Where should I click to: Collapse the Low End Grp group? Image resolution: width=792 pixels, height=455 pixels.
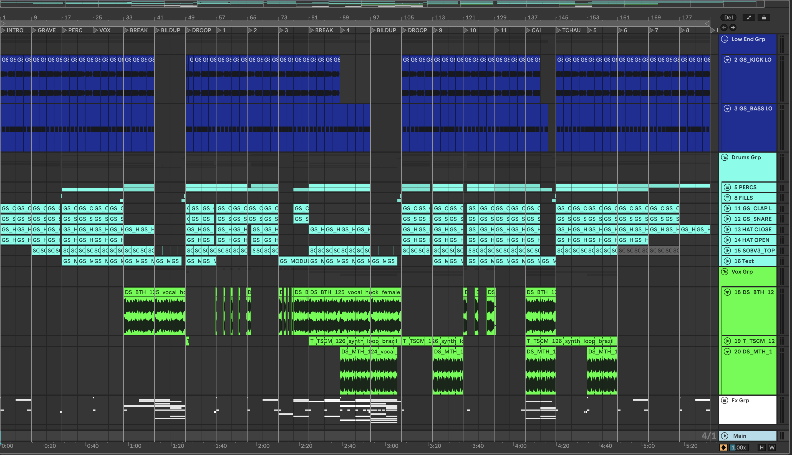coord(725,39)
